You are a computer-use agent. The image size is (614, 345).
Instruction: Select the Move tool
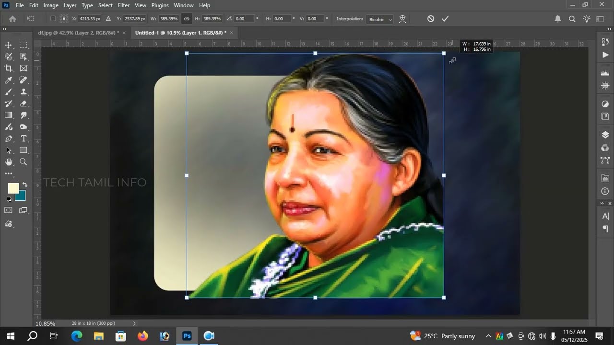pyautogui.click(x=9, y=45)
